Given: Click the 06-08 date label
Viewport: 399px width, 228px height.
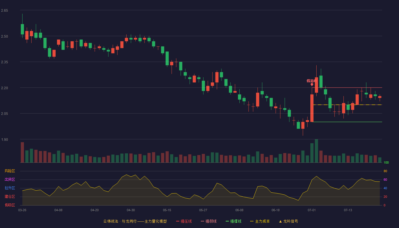Looking at the screenshot, I should 239,210.
